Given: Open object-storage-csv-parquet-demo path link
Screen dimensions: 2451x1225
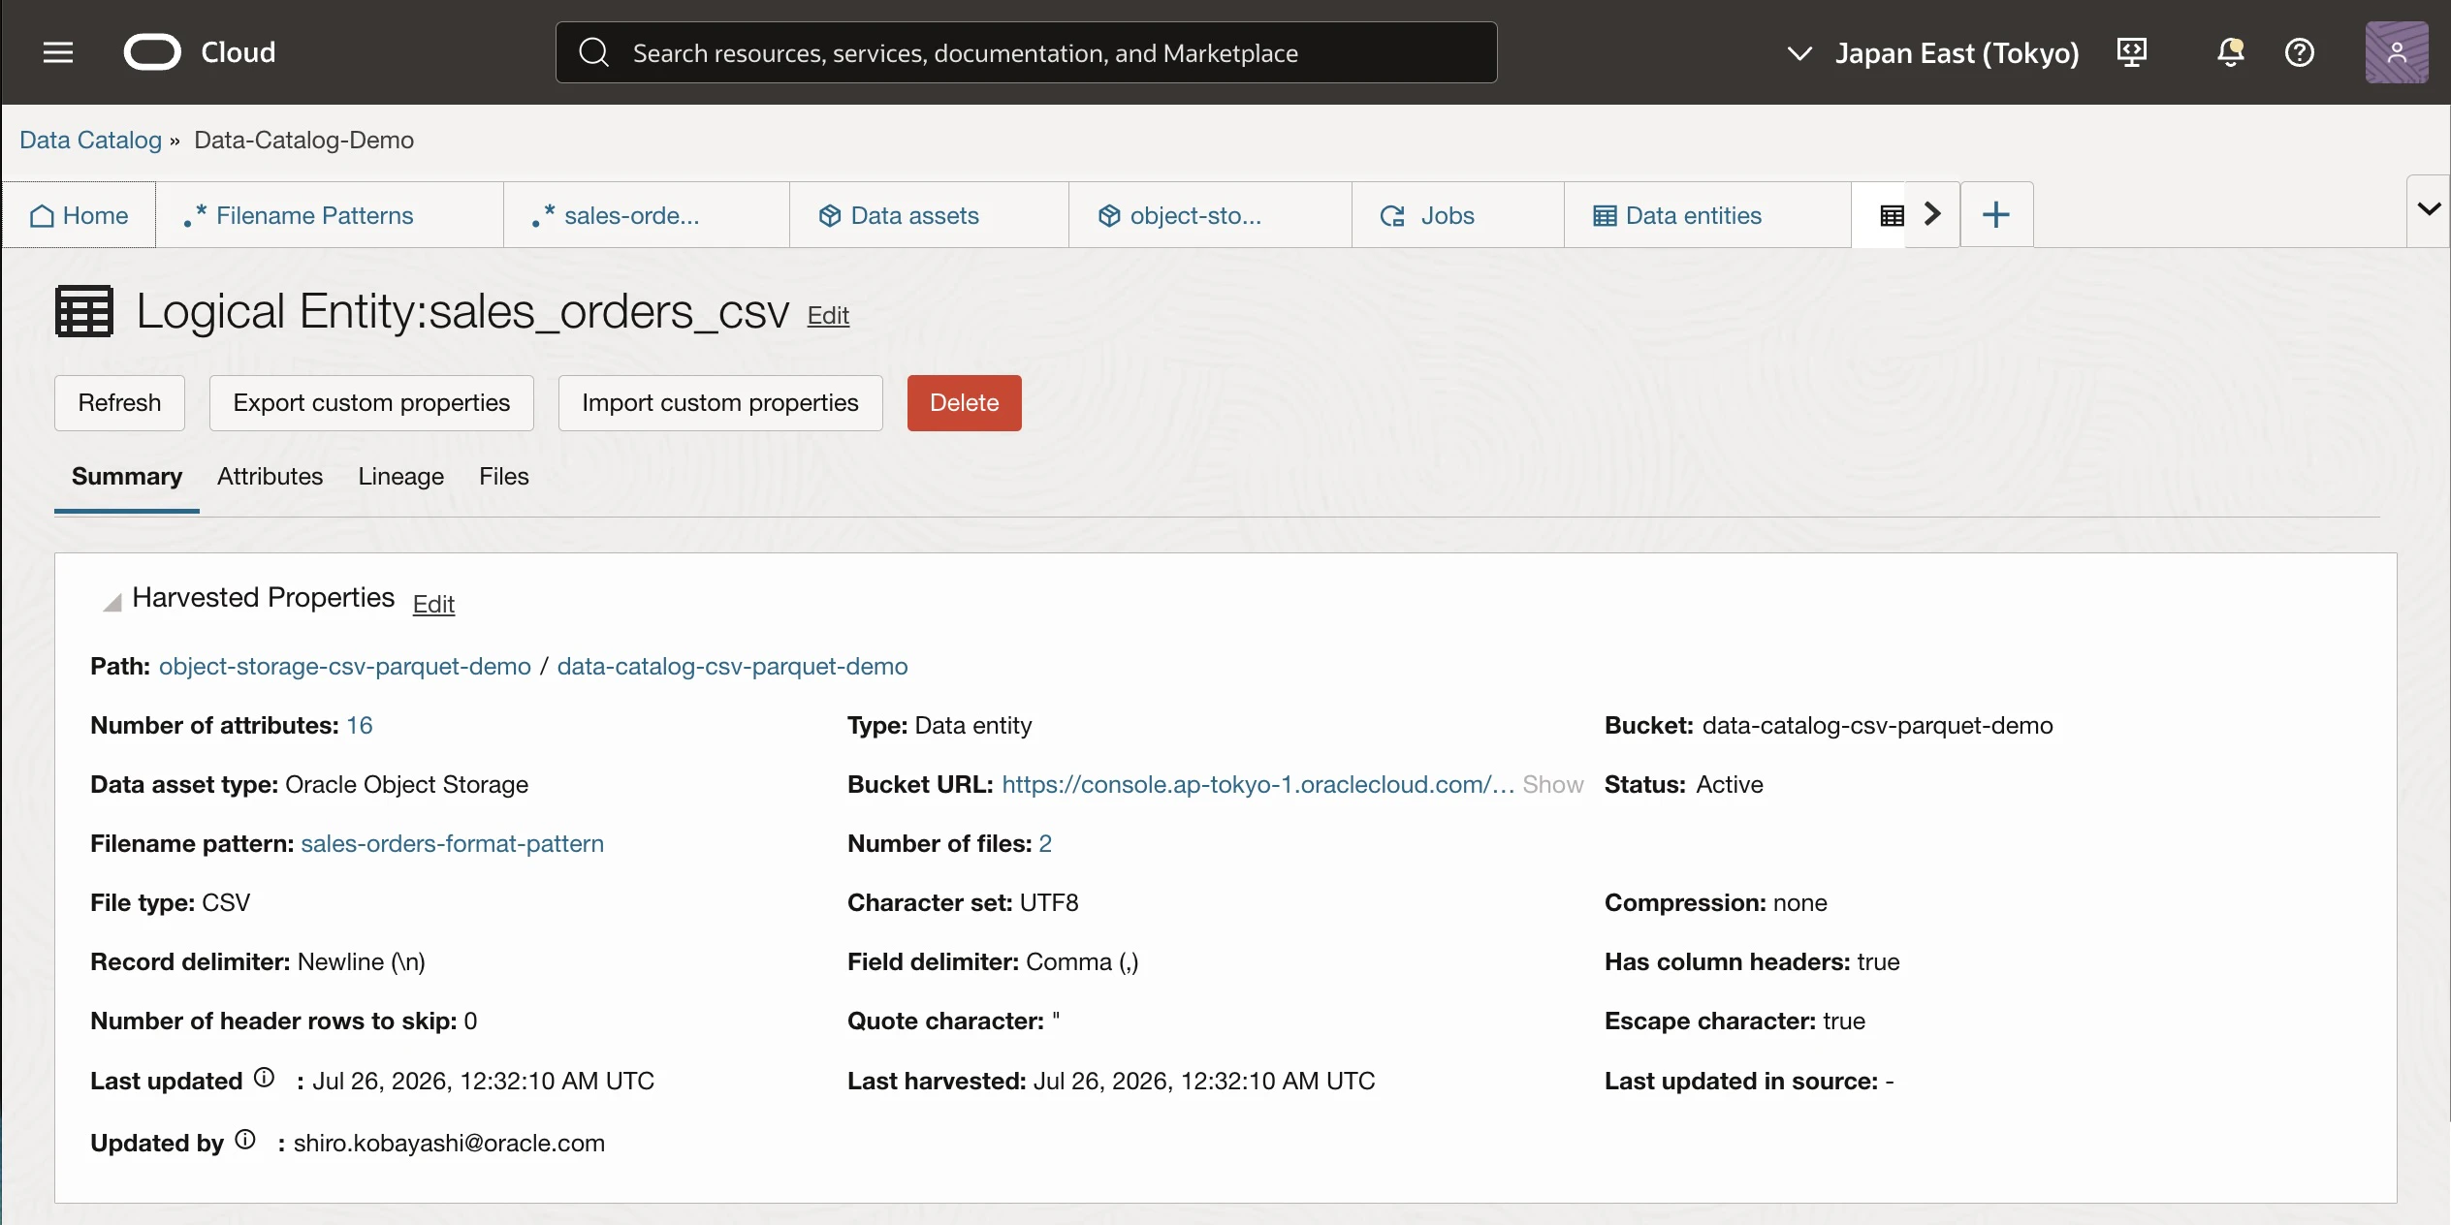Looking at the screenshot, I should pos(345,666).
